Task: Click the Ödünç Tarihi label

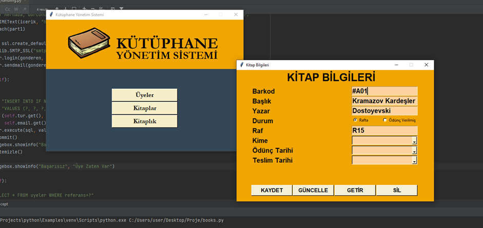Action: pyautogui.click(x=273, y=150)
